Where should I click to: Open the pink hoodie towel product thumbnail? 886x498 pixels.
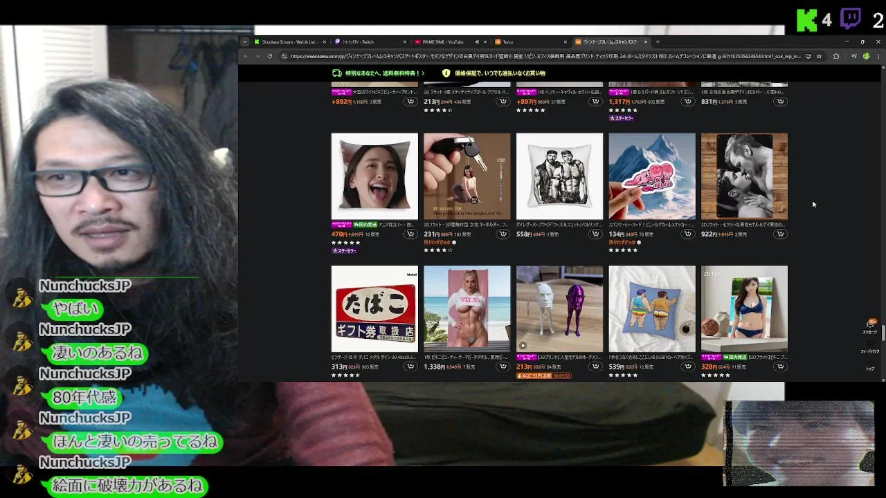click(467, 308)
